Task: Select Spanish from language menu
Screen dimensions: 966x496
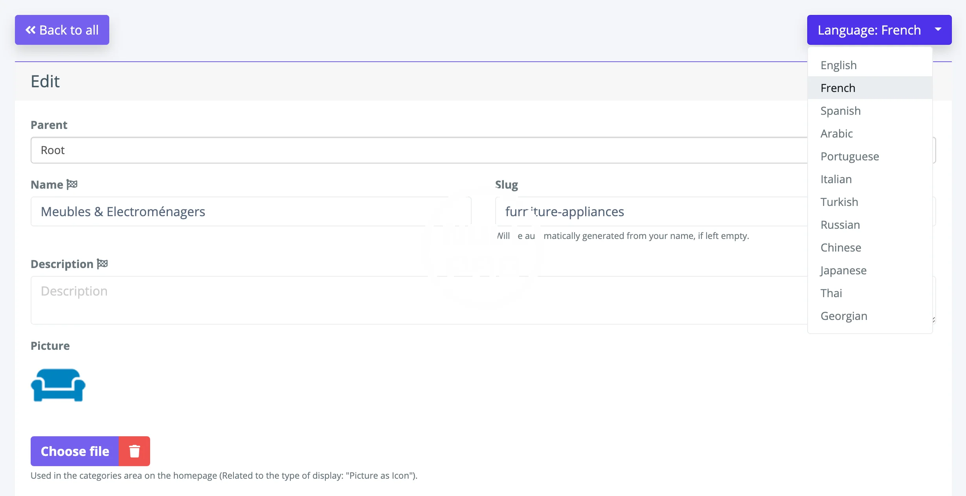Action: [x=841, y=111]
